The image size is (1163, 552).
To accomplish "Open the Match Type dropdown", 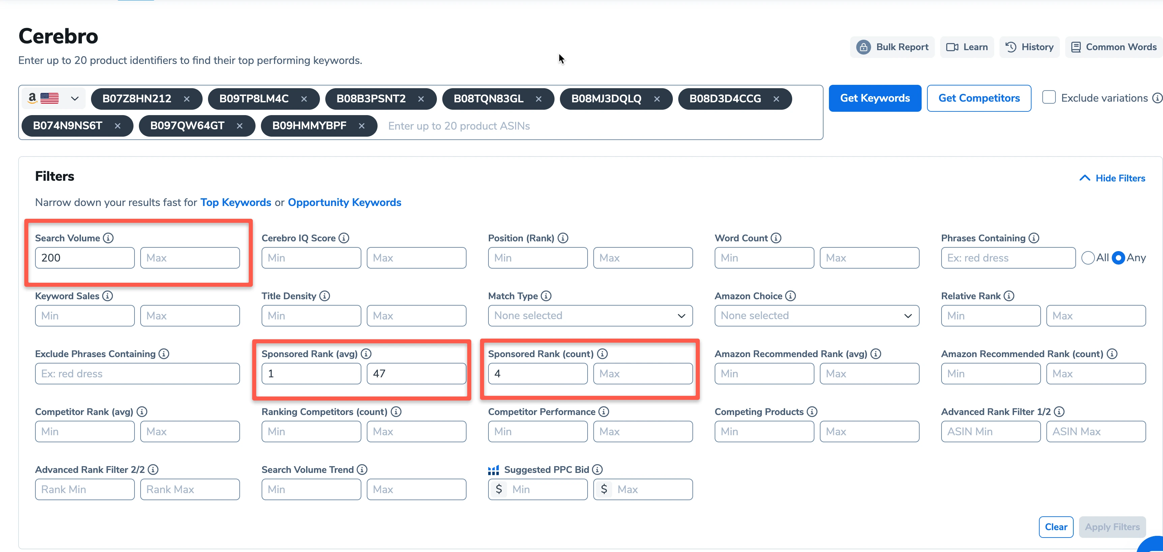I will [590, 315].
